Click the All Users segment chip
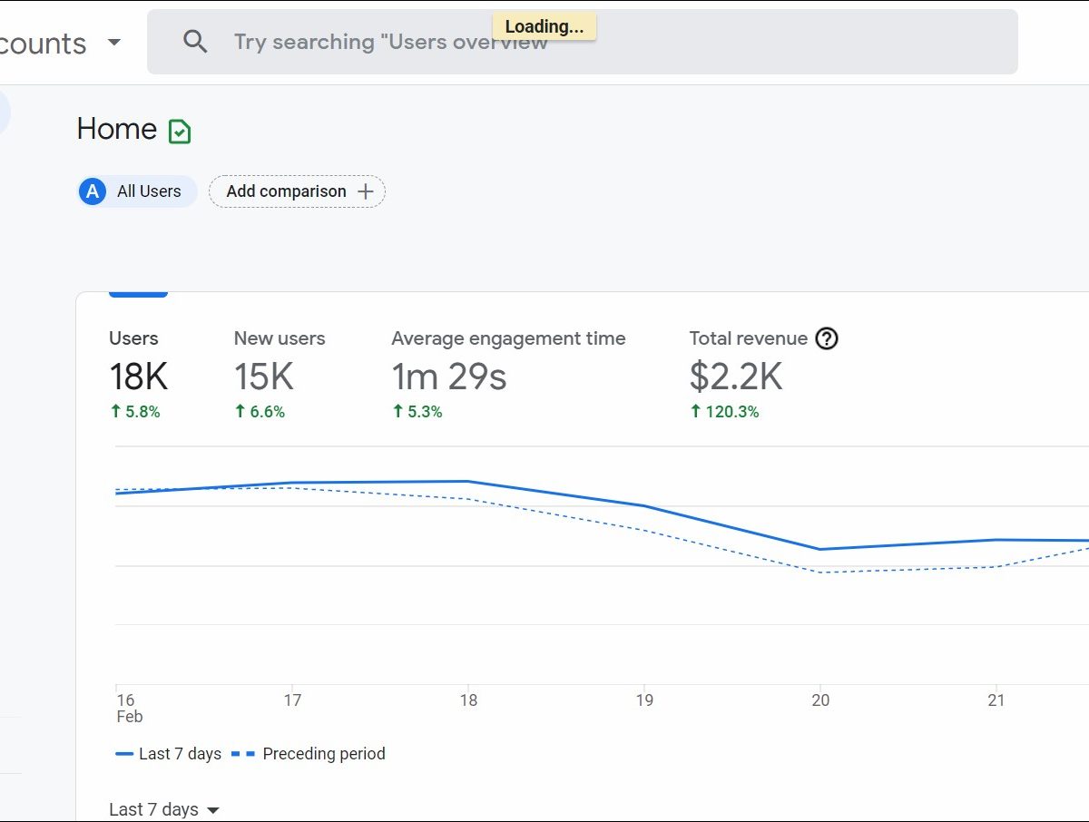 pos(149,191)
